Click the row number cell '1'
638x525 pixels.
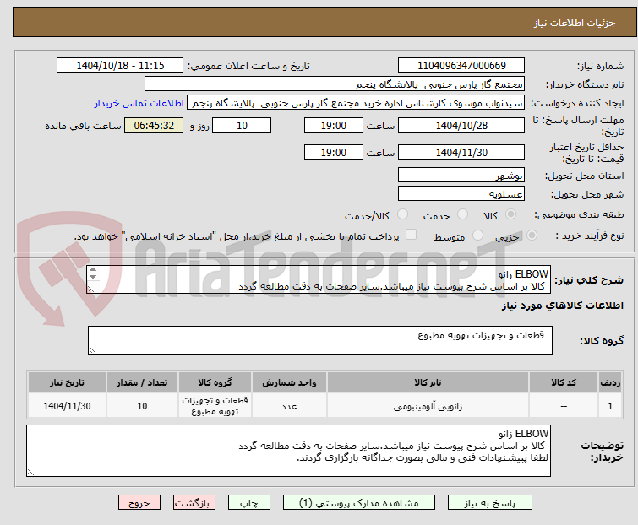610,406
